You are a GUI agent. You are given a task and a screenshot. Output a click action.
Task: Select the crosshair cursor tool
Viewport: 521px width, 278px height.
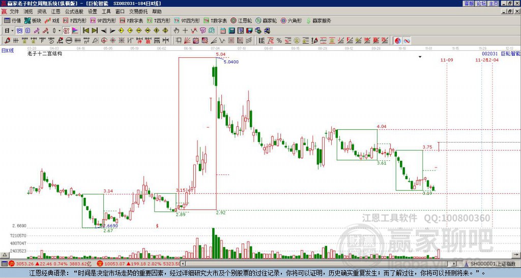click(x=185, y=30)
